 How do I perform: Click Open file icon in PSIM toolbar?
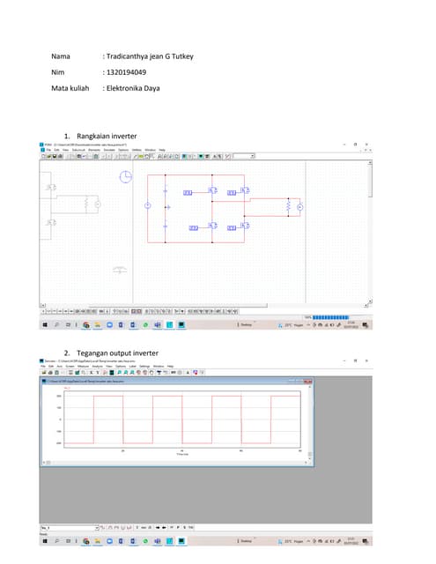[x=48, y=157]
